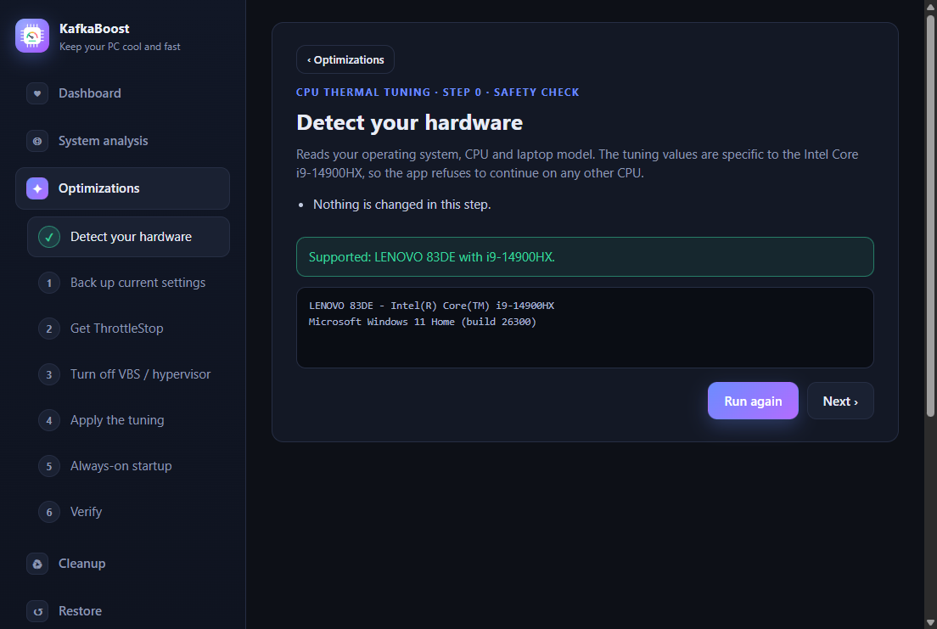Viewport: 937px width, 629px height.
Task: Click 'Nothing is changed in this step' text
Action: pyautogui.click(x=402, y=205)
